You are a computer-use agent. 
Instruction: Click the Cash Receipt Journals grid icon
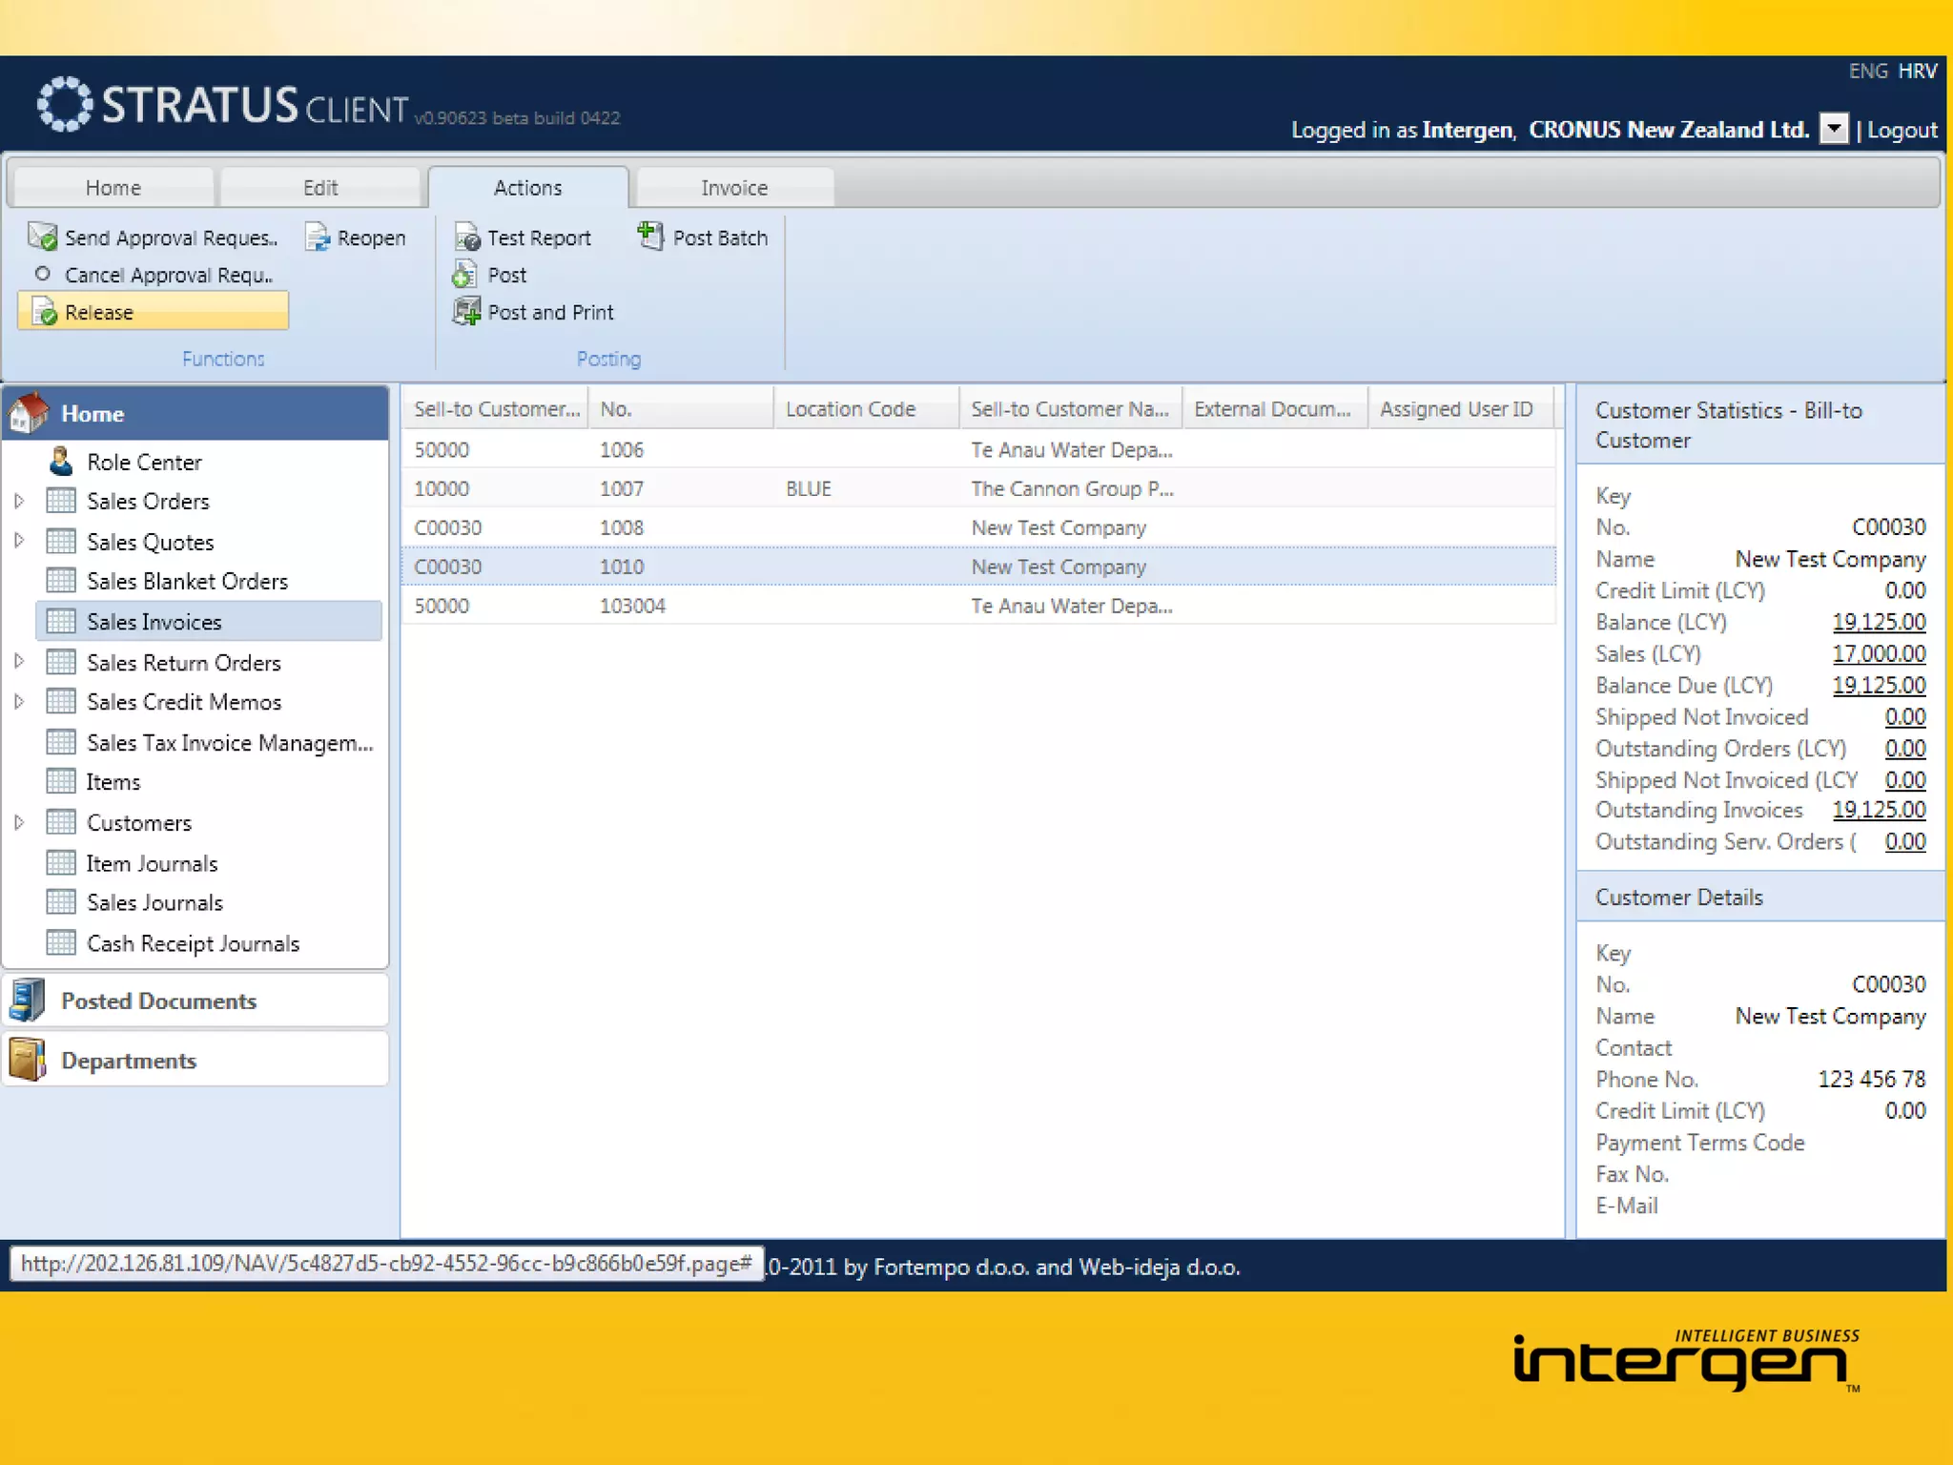point(61,943)
